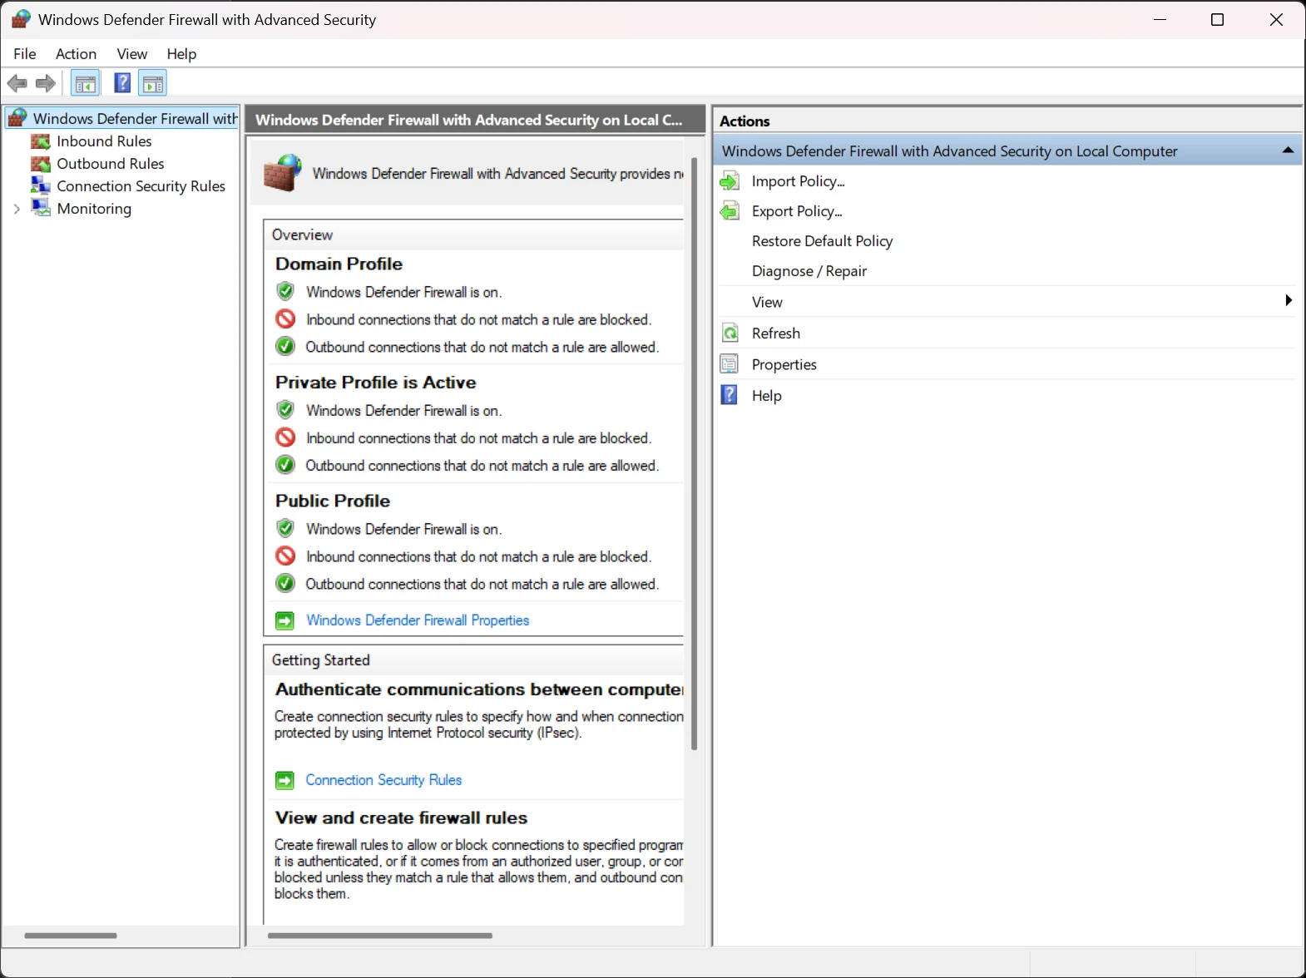Viewport: 1306px width, 978px height.
Task: Click the Connection Security Rules link
Action: click(x=383, y=780)
